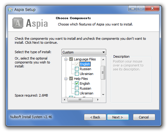The width and height of the screenshot is (168, 133).
Task: Click the vertical scrollbar thumb in component list
Action: pos(103,73)
